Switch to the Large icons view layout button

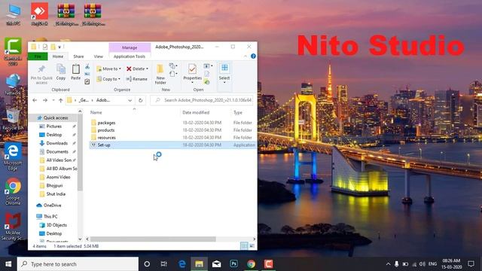[x=252, y=246]
